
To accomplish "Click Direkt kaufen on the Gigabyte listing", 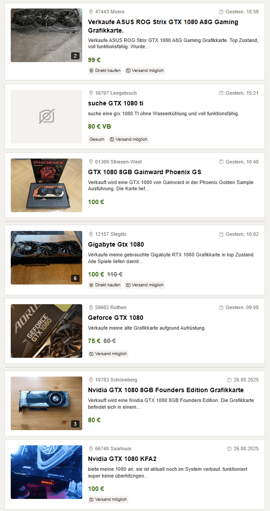I will click(x=105, y=285).
